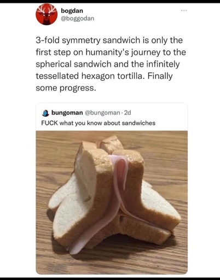Open bogdan's red deer profile avatar
The width and height of the screenshot is (220, 280).
click(x=47, y=14)
